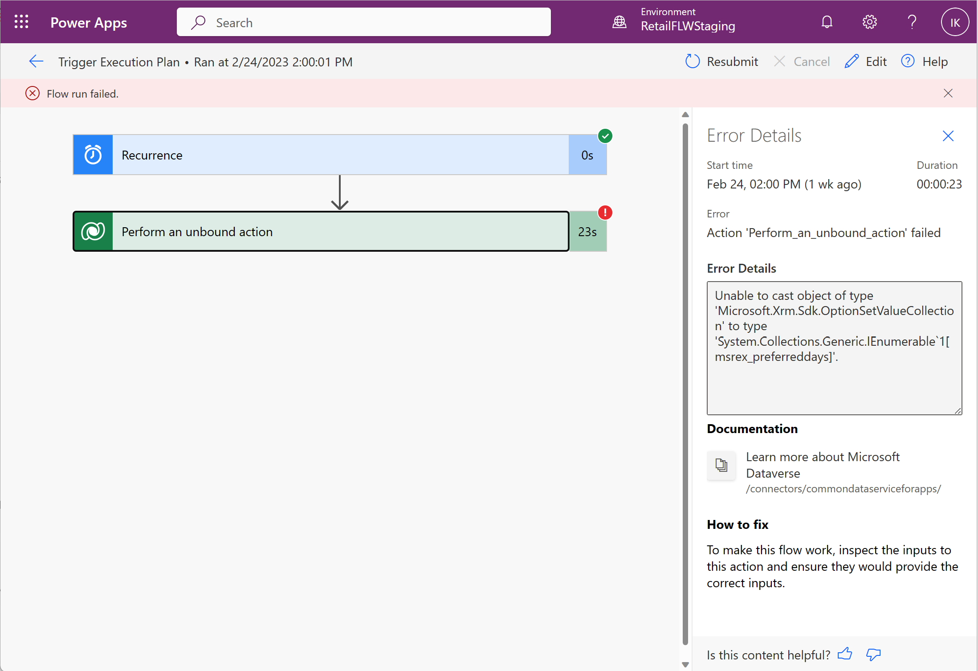Click the Edit flow pencil icon

[x=853, y=61]
